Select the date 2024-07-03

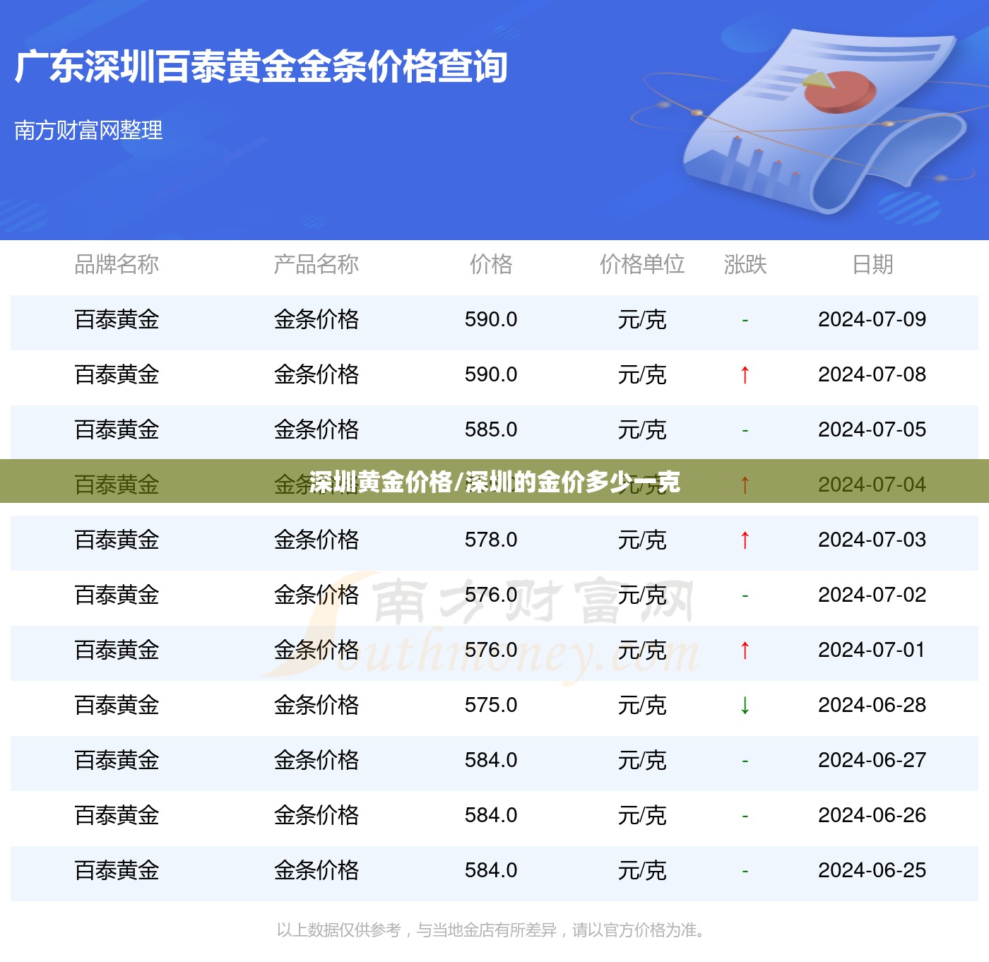(x=872, y=540)
